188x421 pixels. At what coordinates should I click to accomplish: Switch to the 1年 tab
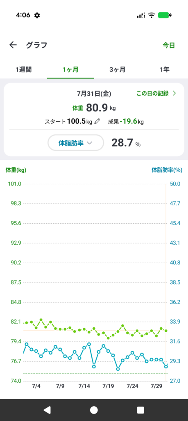pos(165,70)
